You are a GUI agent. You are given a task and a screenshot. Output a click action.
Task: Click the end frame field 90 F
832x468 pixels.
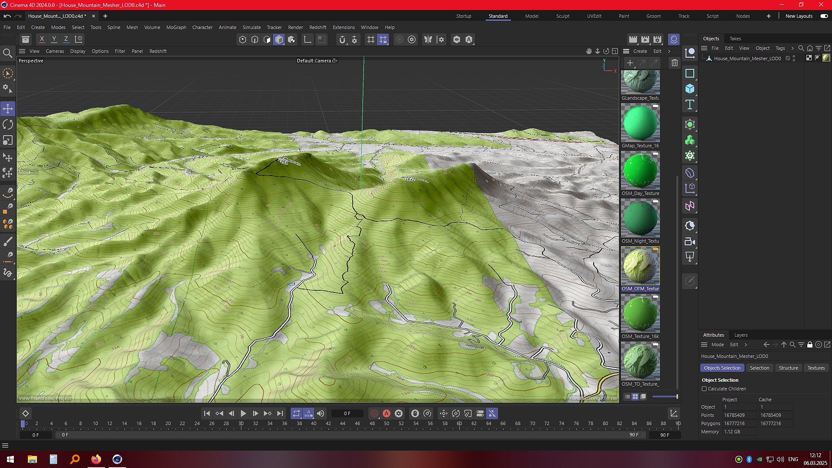[x=665, y=435]
